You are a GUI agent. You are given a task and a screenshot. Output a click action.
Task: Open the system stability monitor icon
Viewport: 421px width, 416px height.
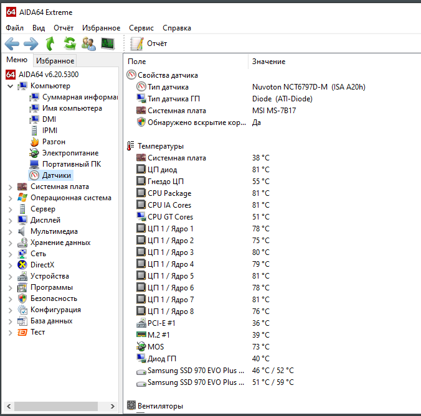click(x=108, y=44)
